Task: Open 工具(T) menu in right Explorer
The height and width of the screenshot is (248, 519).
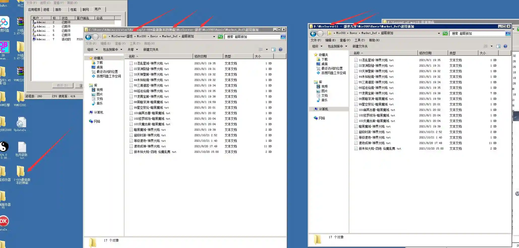Action: tap(360, 40)
